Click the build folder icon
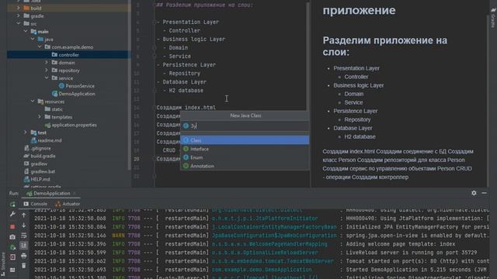The image size is (497, 279). coord(26,8)
